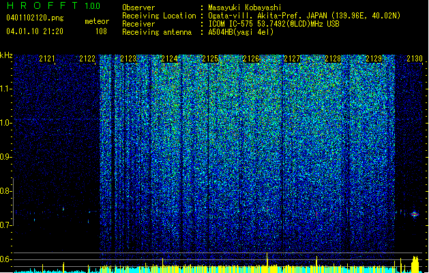Image resolution: width=429 pixels, height=273 pixels.
Task: Click the HROFFT 1.0.0 title text
Action: pos(54,5)
